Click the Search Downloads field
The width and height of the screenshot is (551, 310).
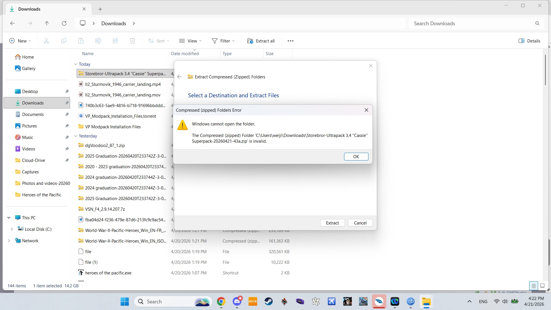pos(471,24)
